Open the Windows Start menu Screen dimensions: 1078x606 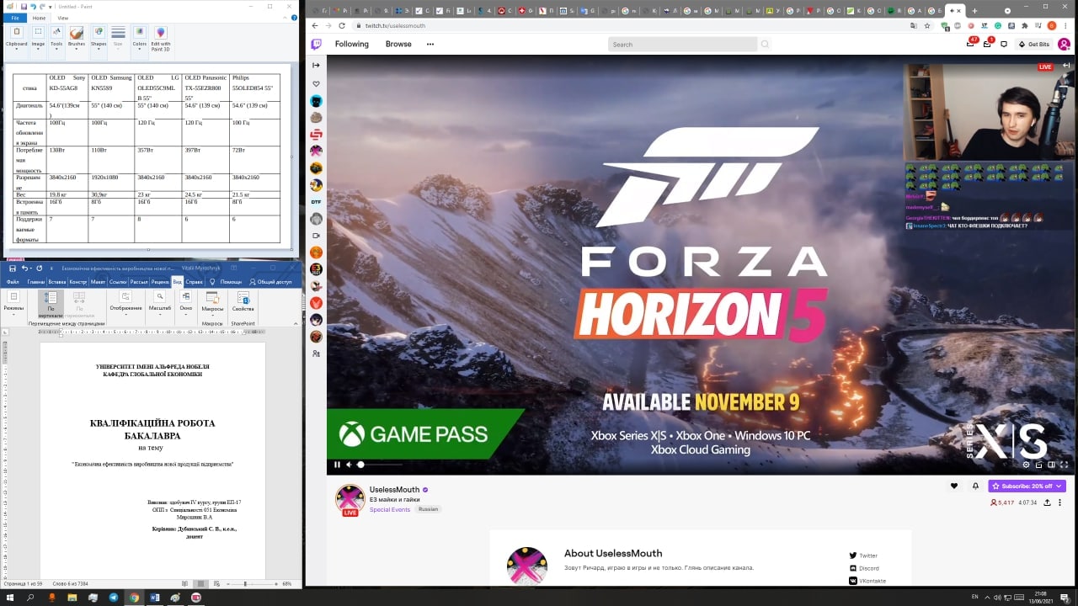[x=10, y=597]
